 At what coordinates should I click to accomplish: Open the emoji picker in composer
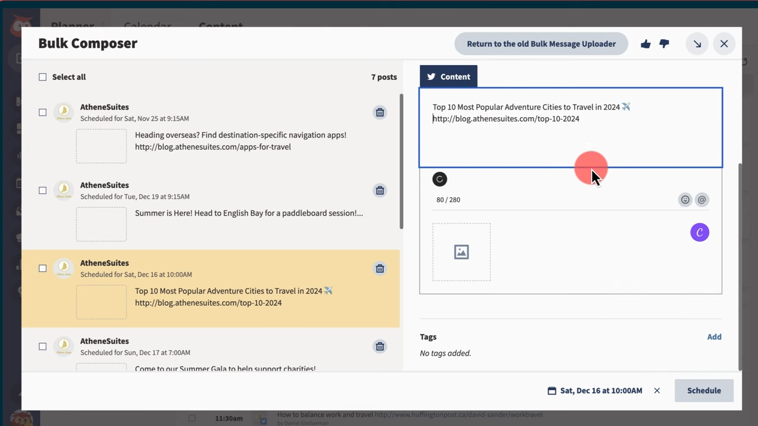coord(685,200)
